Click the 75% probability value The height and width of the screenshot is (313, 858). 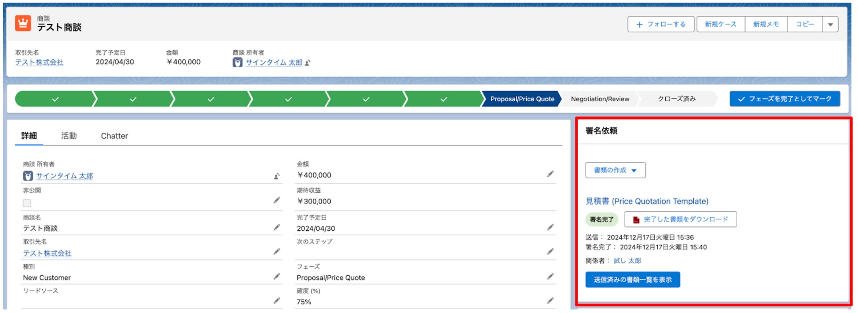[x=304, y=302]
